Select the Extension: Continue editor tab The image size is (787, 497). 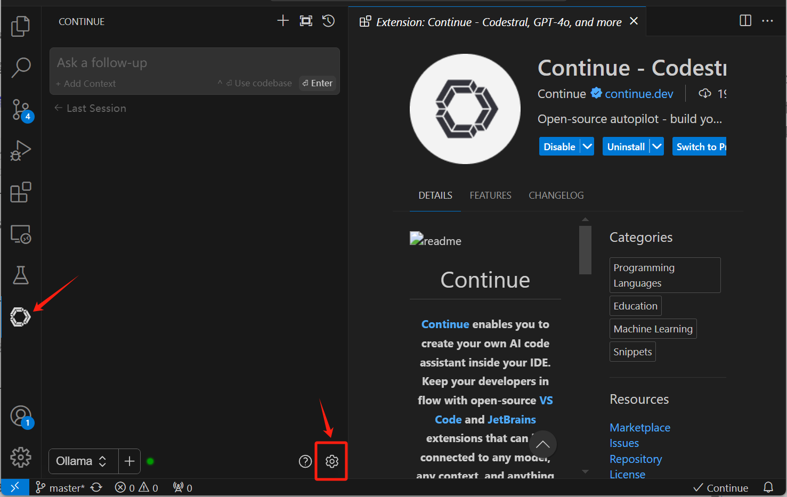(x=497, y=22)
